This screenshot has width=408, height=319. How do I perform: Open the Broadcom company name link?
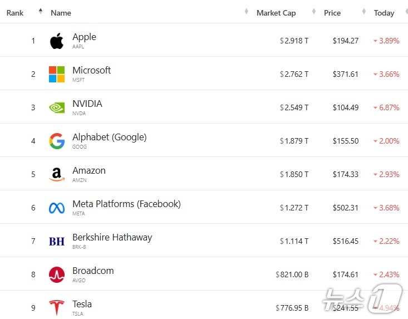tap(93, 271)
